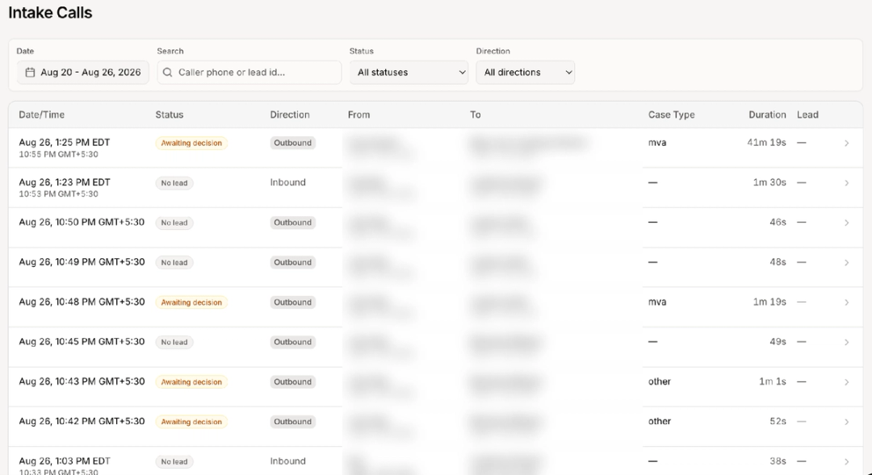Screen dimensions: 872x475
Task: Click Outbound tag on the 1m 19s call
Action: [x=292, y=302]
